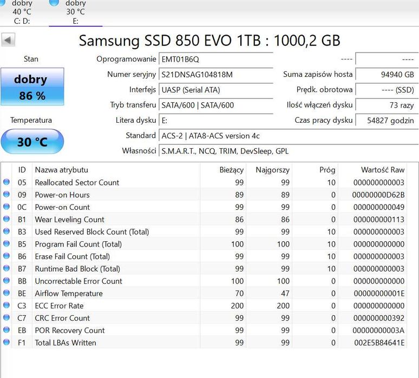Click the 30 °C temperature indicator
419x378 pixels.
point(32,142)
